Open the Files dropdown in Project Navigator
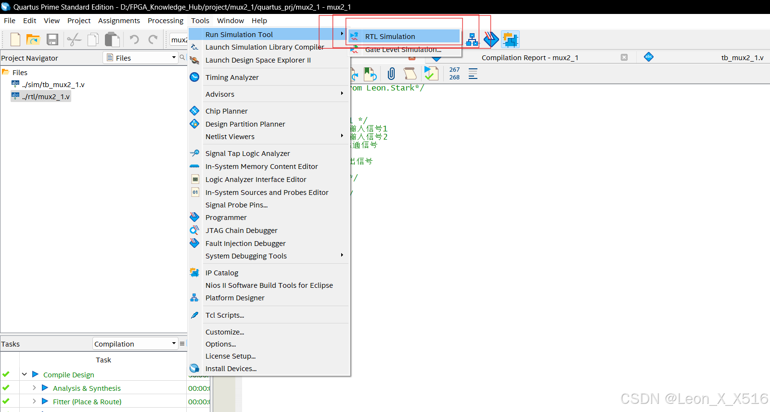 pos(141,58)
